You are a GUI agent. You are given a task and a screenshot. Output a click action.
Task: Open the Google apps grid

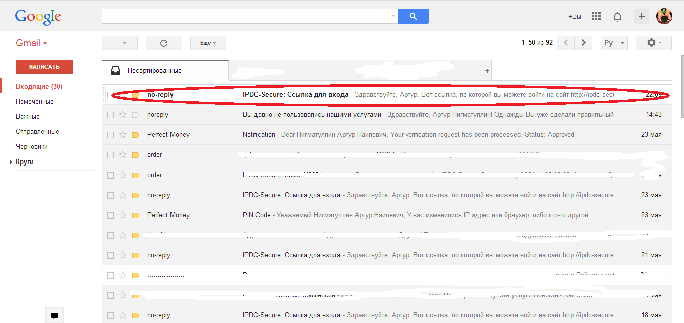(x=596, y=16)
